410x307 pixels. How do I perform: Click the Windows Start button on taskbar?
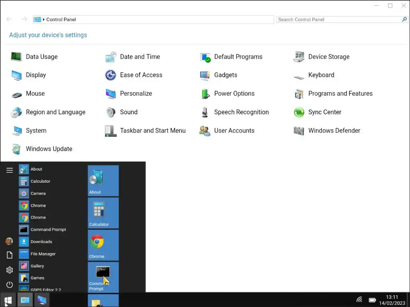click(x=8, y=300)
